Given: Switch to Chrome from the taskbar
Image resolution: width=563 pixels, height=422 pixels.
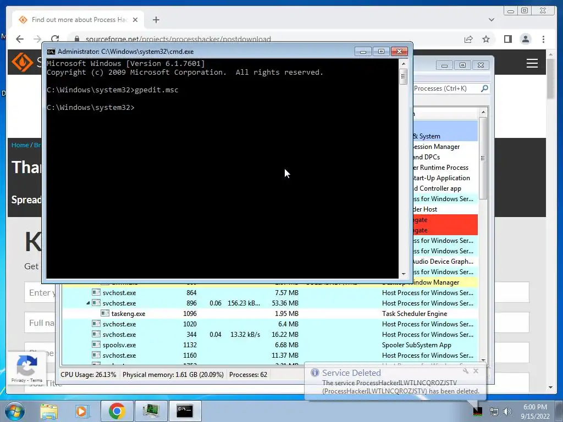Looking at the screenshot, I should pos(117,411).
